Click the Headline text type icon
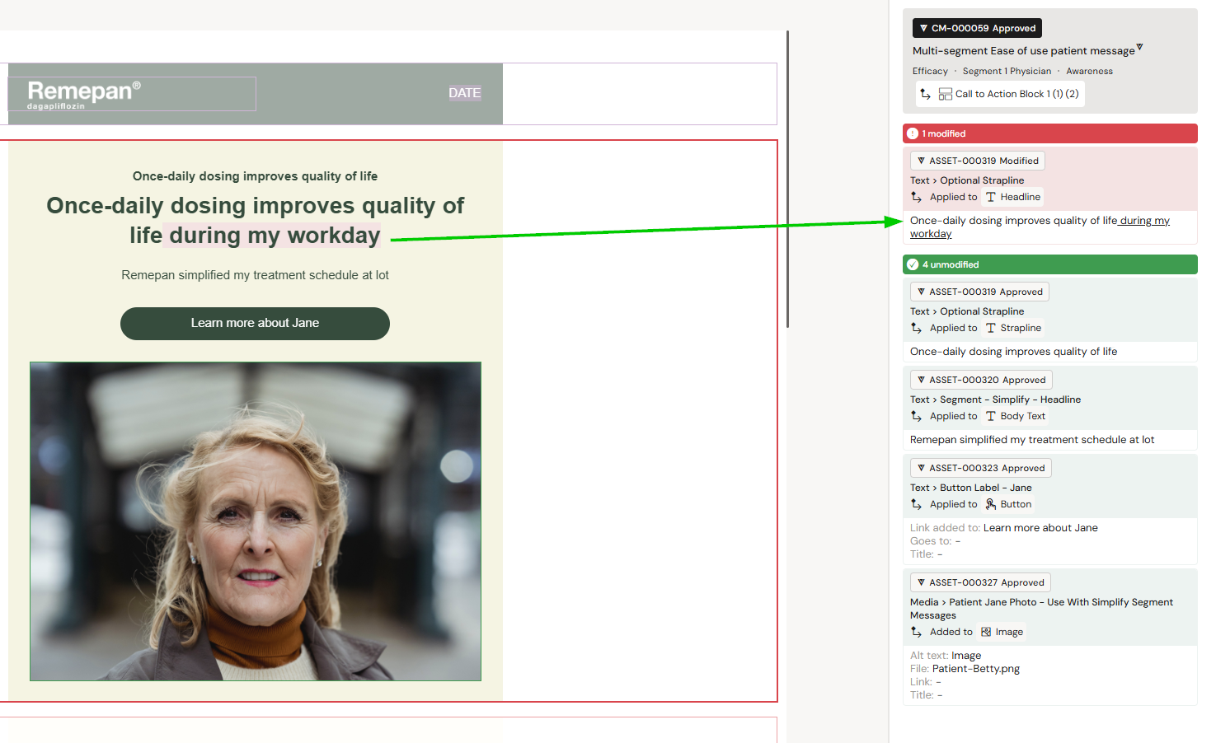 click(991, 198)
